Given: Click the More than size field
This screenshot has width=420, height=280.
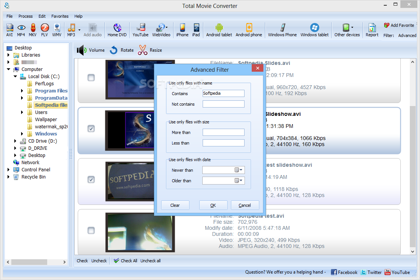Looking at the screenshot, I should pos(223,132).
